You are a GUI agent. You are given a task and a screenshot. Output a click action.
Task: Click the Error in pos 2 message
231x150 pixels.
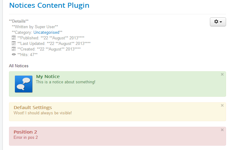coord(26,138)
